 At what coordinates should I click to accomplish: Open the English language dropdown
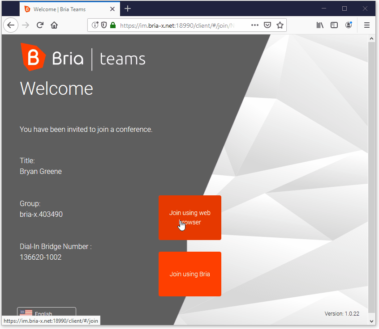point(47,312)
